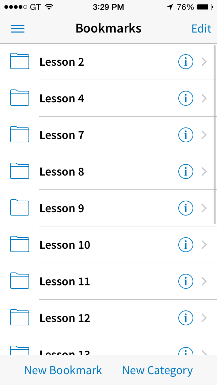Expand Lesson 2 with its chevron

click(x=204, y=62)
